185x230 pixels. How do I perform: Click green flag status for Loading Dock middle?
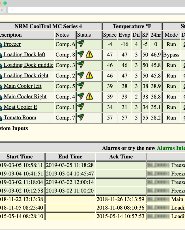(x=81, y=64)
